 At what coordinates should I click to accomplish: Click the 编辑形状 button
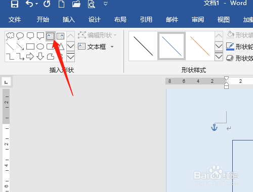pyautogui.click(x=97, y=35)
